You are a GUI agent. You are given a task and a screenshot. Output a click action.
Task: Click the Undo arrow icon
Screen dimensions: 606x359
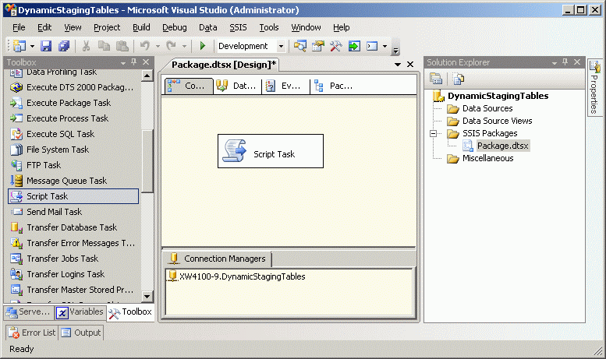(145, 46)
